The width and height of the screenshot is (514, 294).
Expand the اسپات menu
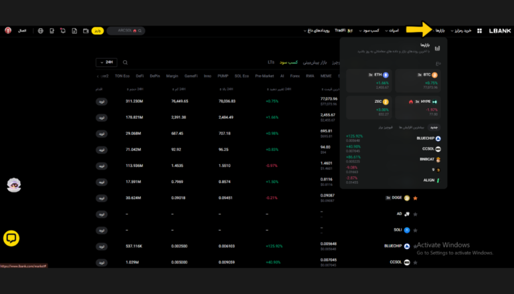click(x=392, y=31)
